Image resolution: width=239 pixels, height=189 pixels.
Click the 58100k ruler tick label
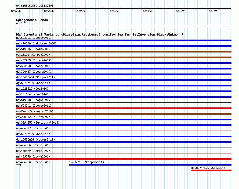[x=115, y=11]
